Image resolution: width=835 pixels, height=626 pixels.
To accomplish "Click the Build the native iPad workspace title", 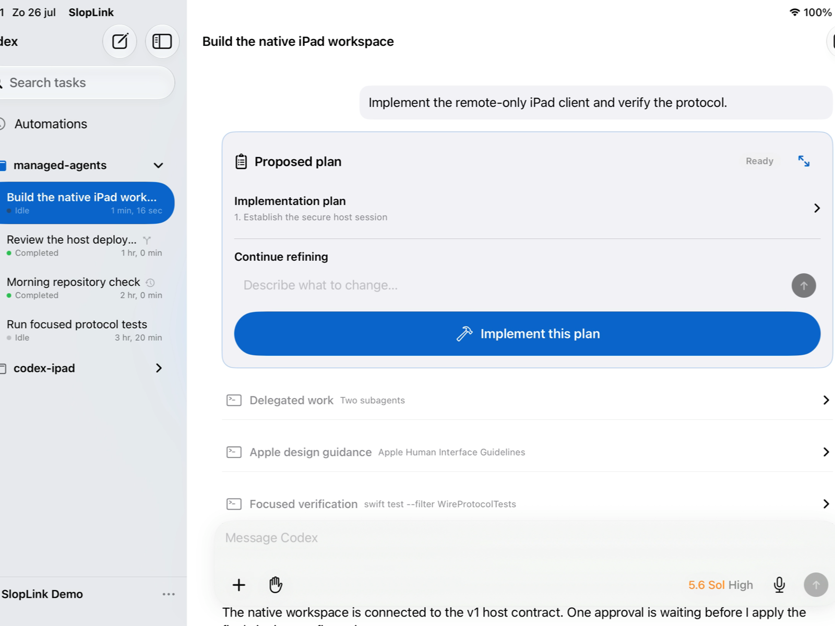I will point(298,41).
